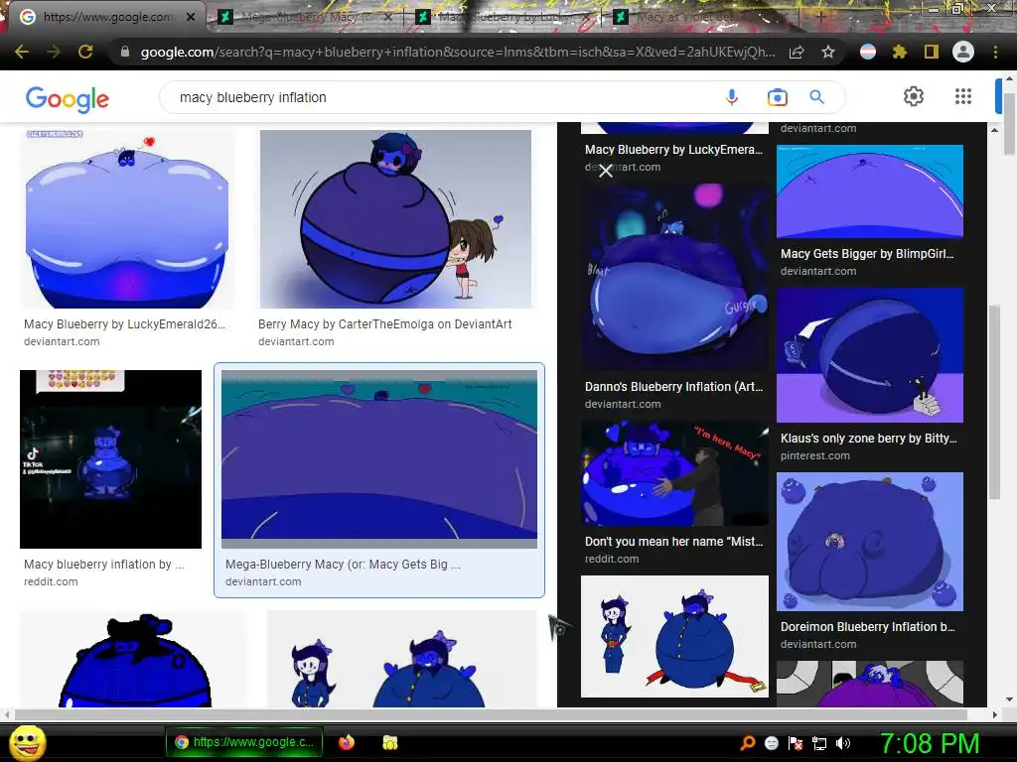Search by voice with the microphone icon
The height and width of the screenshot is (762, 1017).
pos(732,97)
